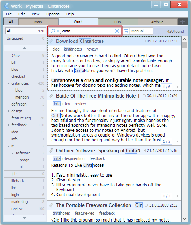Add a new section with plus button
Screen dimensions: 191x225
[x=182, y=22]
